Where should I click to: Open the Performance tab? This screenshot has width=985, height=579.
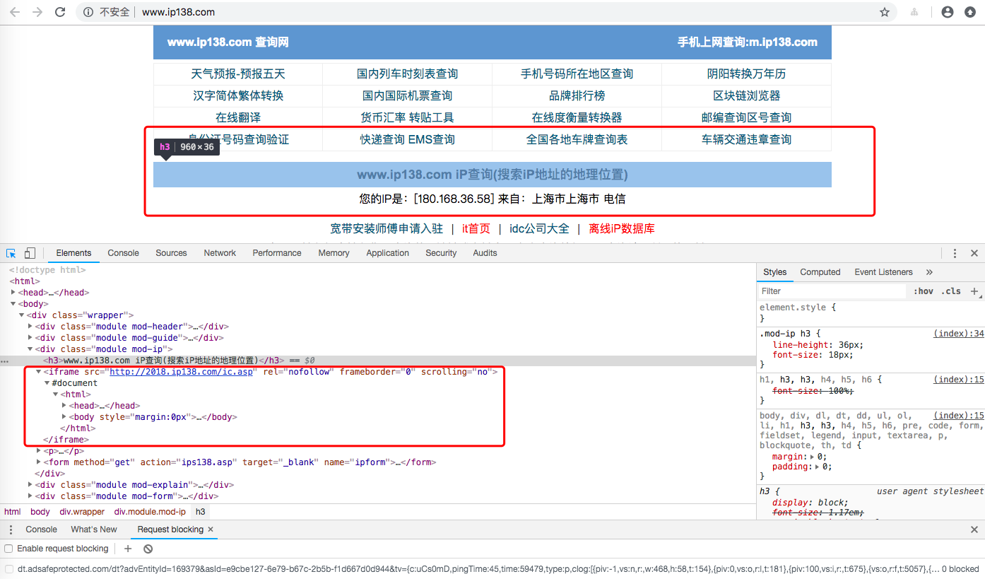(x=277, y=253)
